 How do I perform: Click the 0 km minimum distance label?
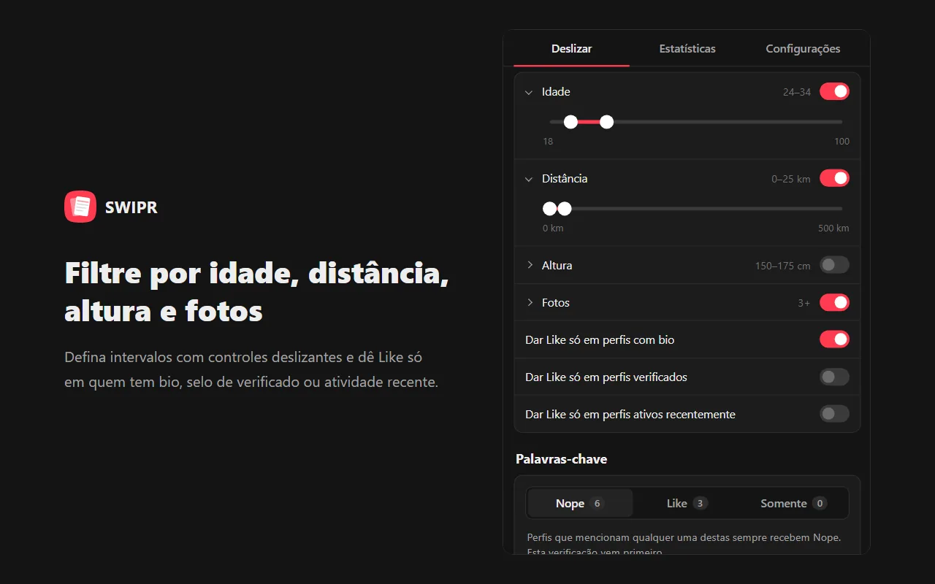(x=553, y=228)
